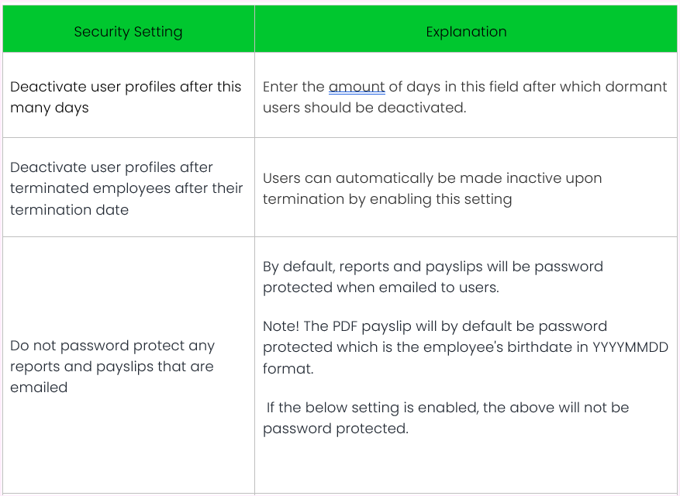Image resolution: width=680 pixels, height=496 pixels.
Task: Click the text "users should be deactivated."
Action: click(364, 108)
